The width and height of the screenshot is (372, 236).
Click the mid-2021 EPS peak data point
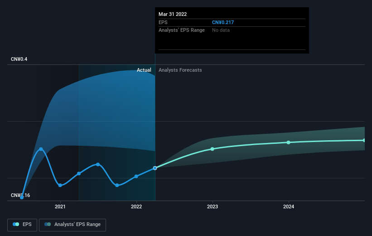coord(98,164)
